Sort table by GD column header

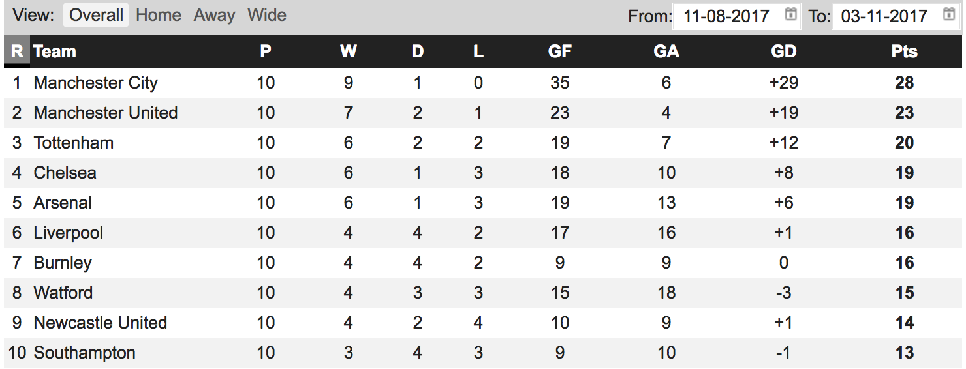click(x=784, y=52)
